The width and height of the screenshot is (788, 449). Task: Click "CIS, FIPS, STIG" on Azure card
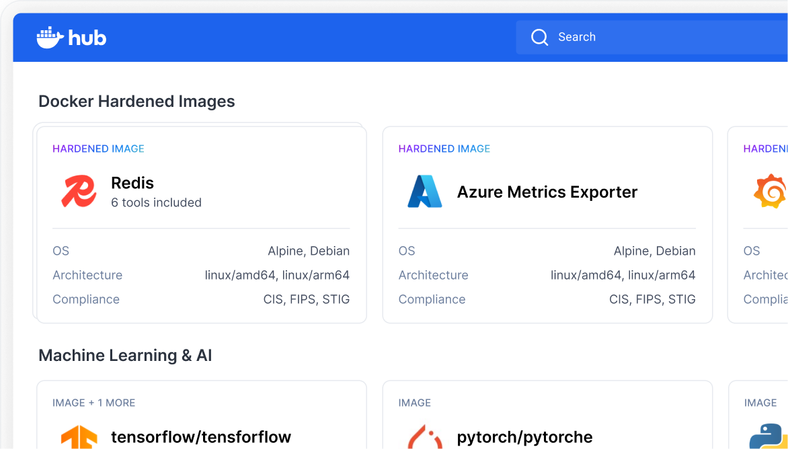(652, 299)
